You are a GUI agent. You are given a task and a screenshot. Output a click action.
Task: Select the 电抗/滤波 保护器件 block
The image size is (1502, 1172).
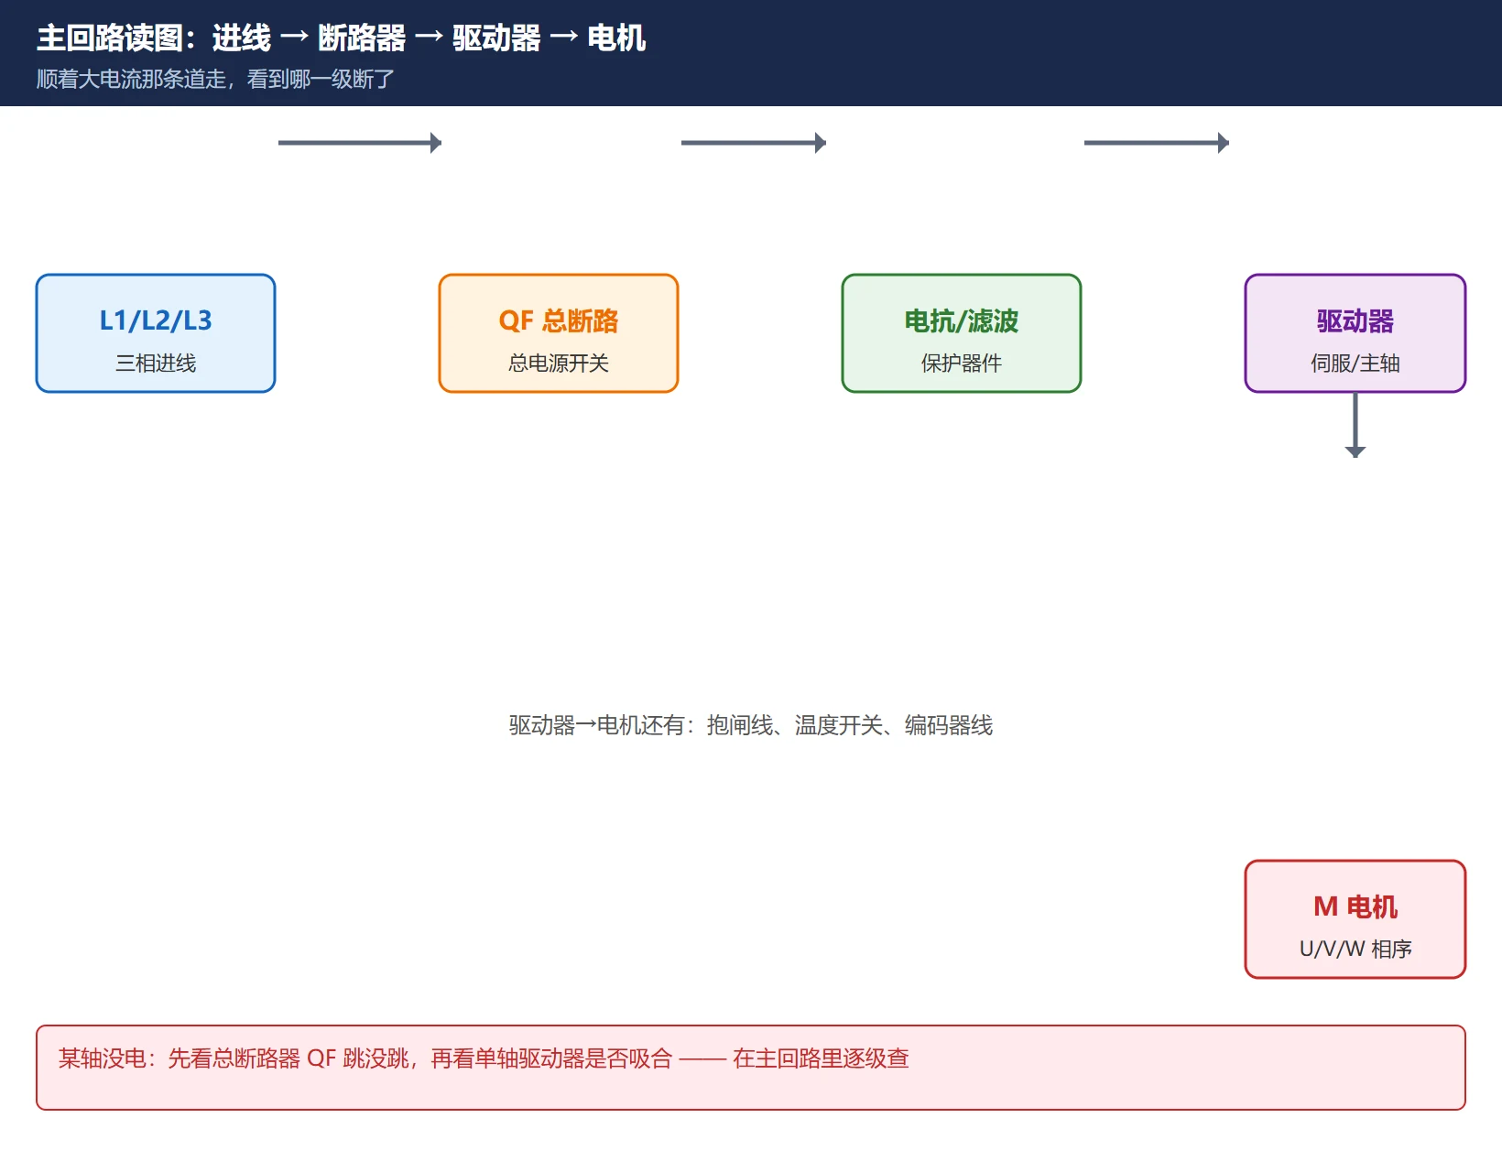[962, 333]
